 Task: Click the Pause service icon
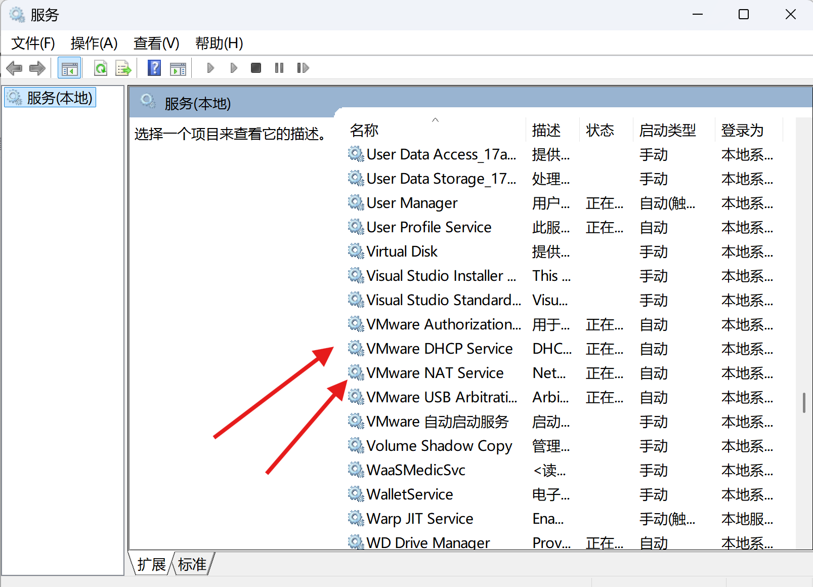point(279,68)
